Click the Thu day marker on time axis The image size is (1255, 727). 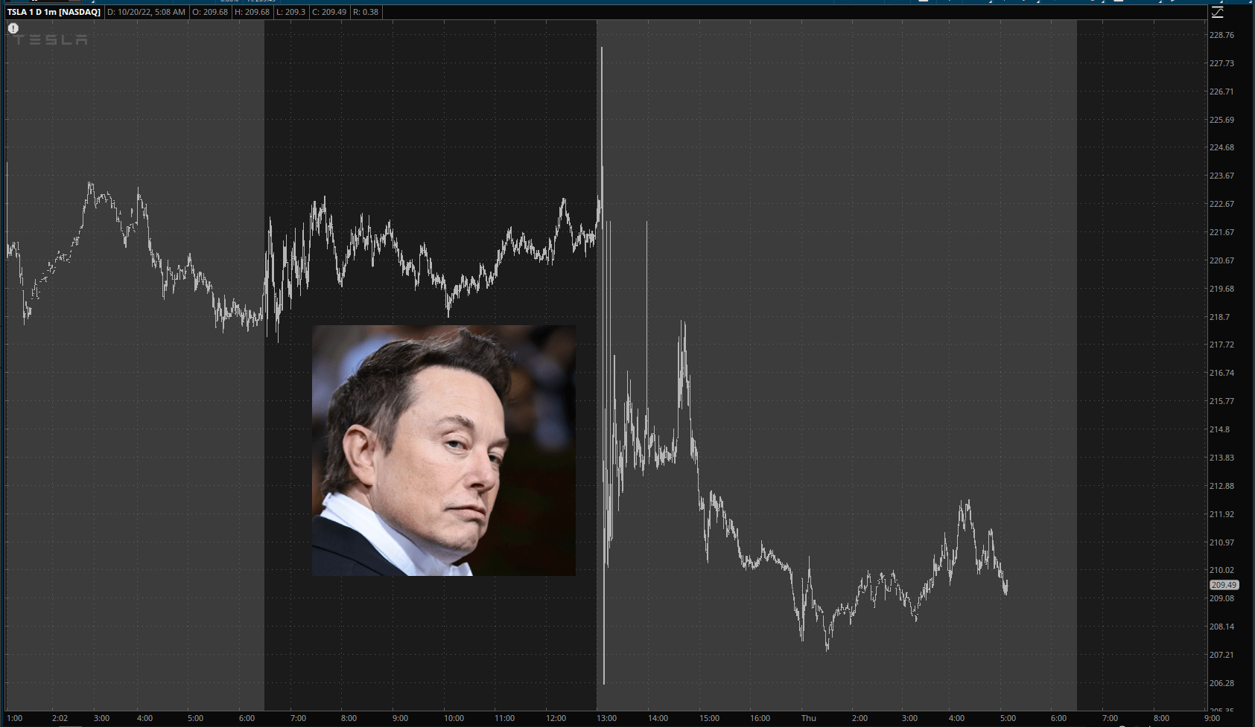809,718
